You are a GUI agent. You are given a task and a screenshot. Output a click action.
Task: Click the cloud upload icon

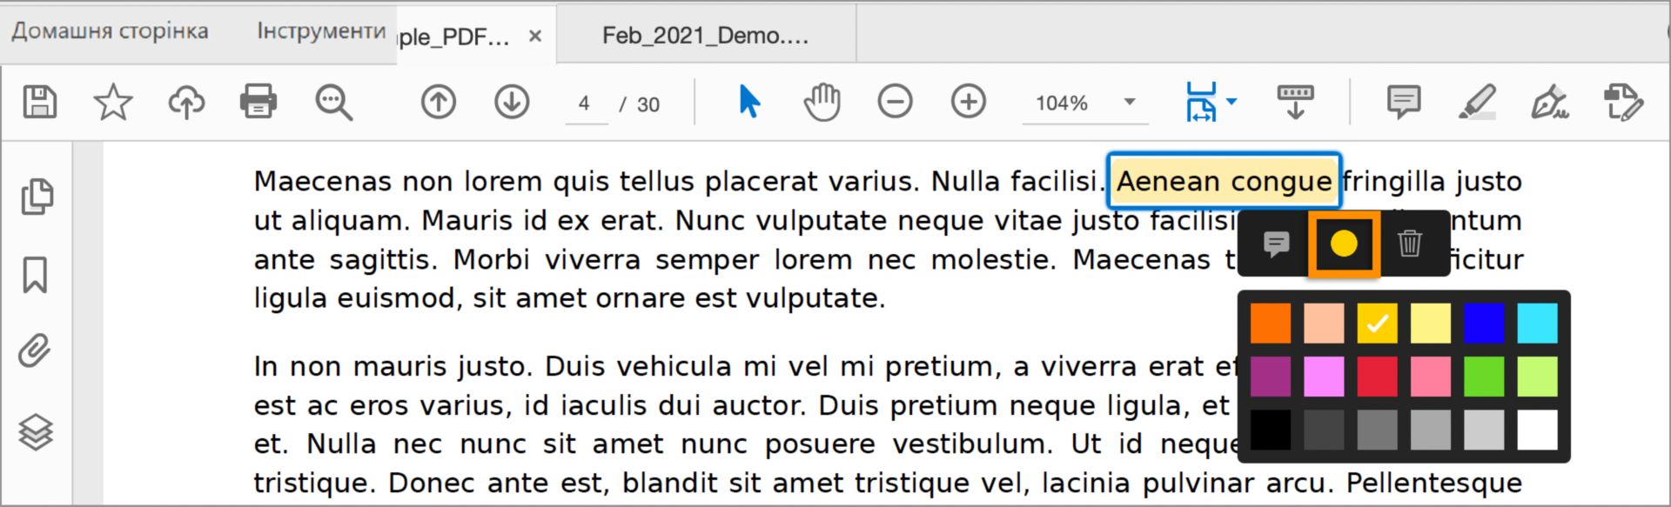tap(186, 103)
